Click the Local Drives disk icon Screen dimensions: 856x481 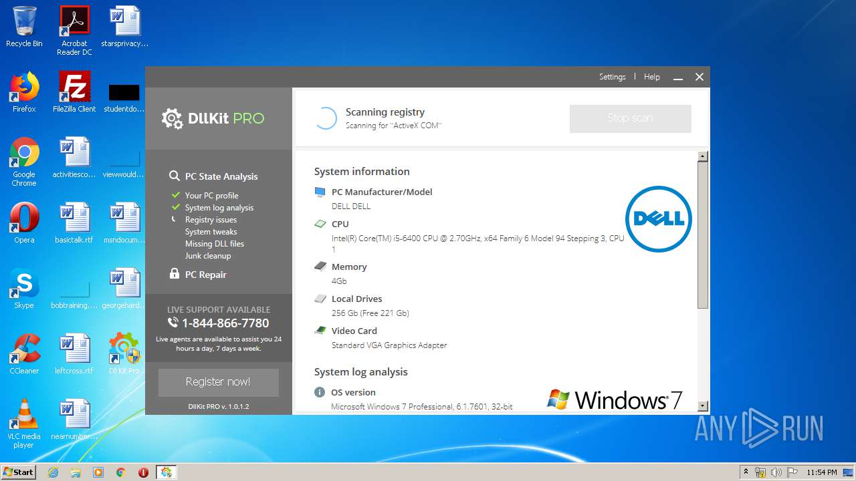click(320, 299)
